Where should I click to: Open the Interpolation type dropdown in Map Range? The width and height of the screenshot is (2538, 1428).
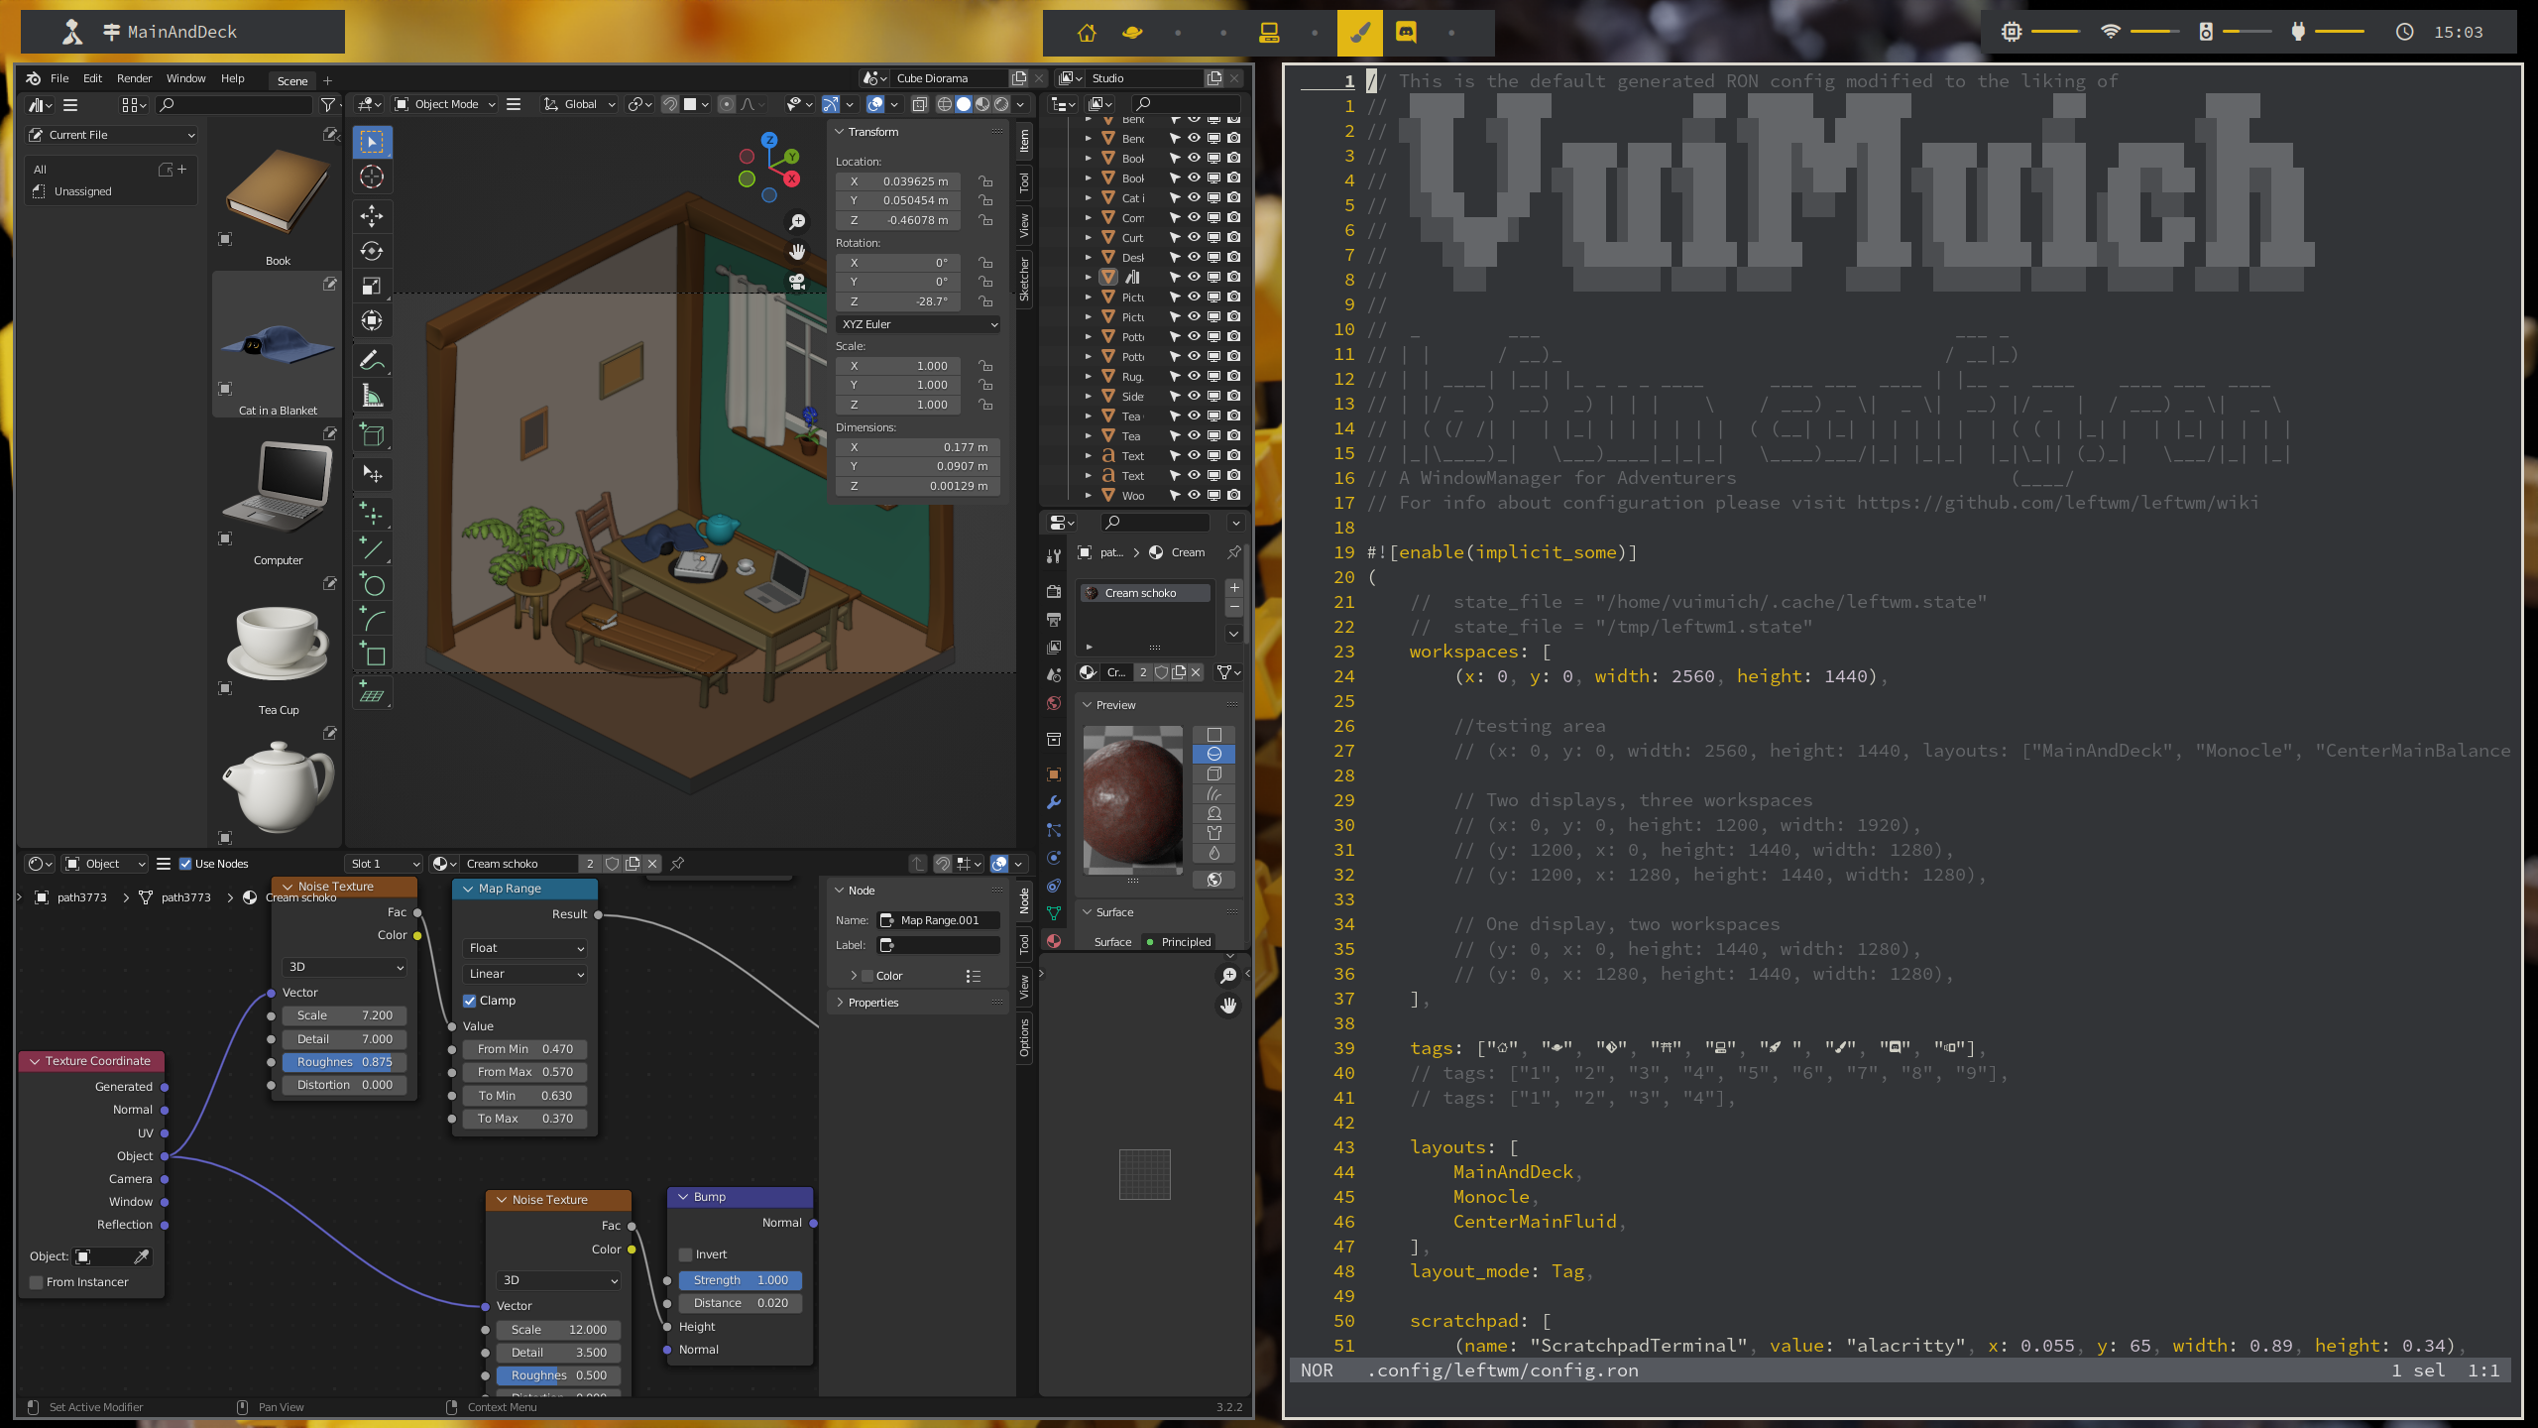[x=521, y=973]
